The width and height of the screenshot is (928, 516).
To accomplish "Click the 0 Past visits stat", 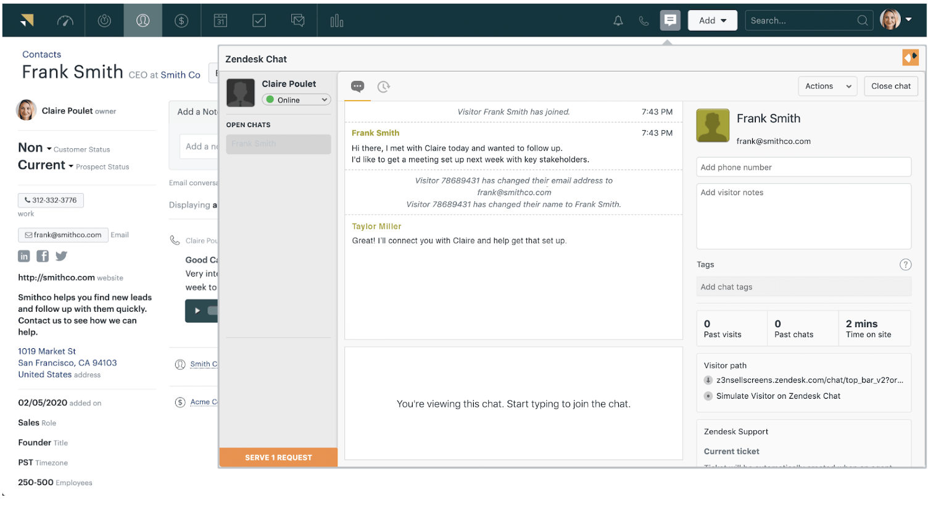I will [731, 328].
